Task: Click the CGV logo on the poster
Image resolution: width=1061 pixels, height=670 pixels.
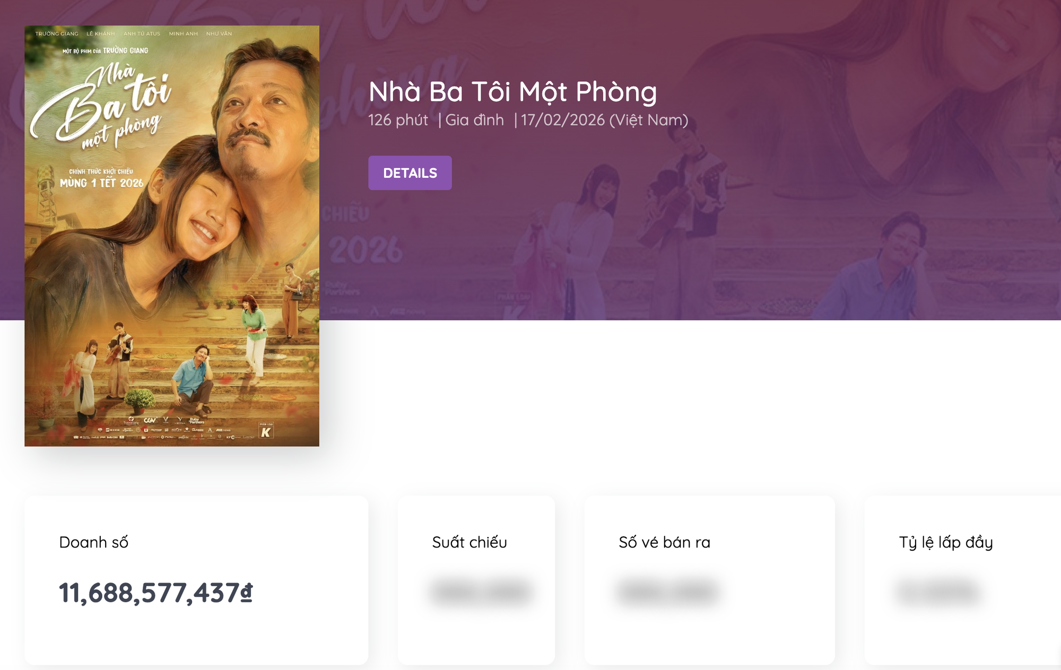Action: (x=150, y=420)
